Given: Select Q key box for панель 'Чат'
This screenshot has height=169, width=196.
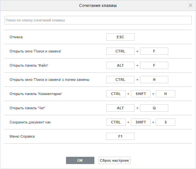Looking at the screenshot, I should point(154,108).
